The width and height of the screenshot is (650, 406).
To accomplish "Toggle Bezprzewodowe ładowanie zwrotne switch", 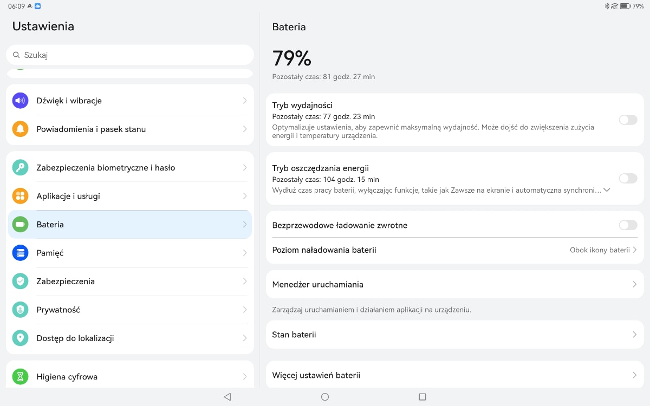I will [628, 225].
